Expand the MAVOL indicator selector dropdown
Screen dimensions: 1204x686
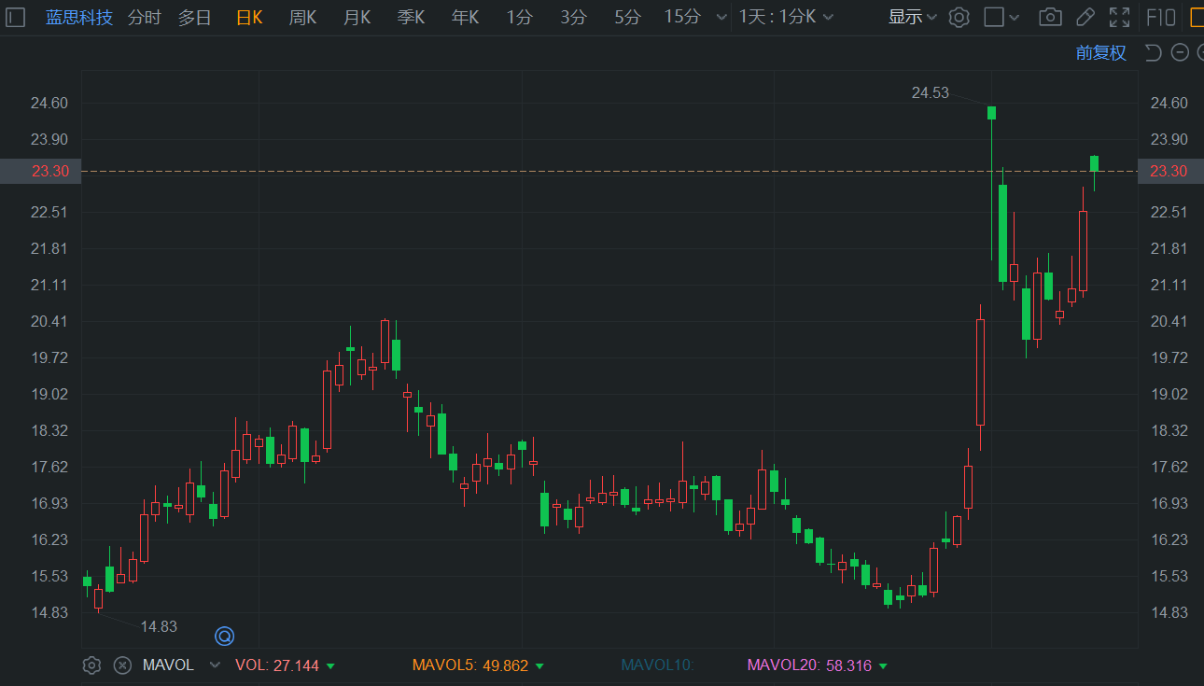tap(215, 665)
